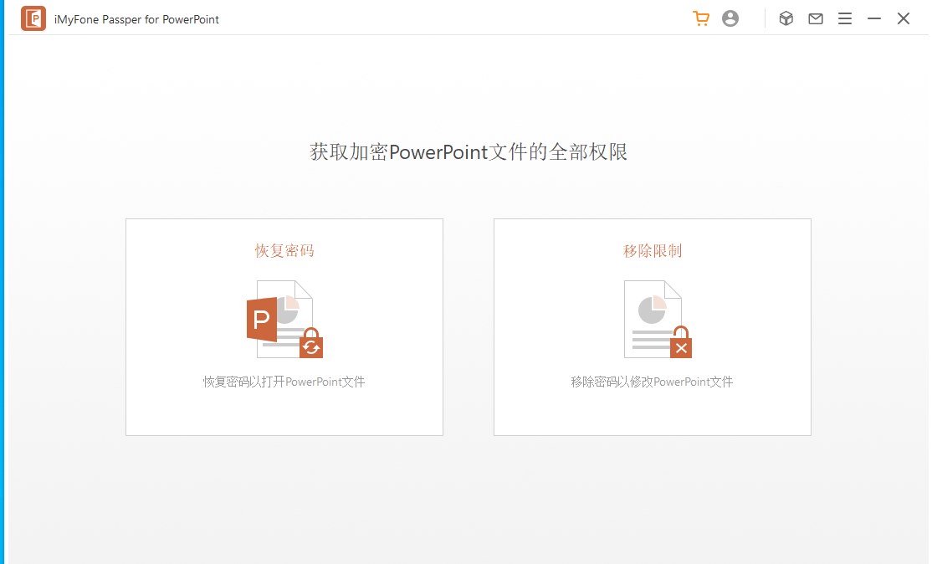Screen dimensions: 932x564
Task: Open the product information box icon
Action: (786, 18)
